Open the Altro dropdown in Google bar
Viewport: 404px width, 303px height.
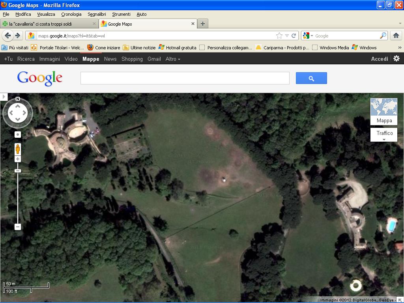click(x=173, y=59)
